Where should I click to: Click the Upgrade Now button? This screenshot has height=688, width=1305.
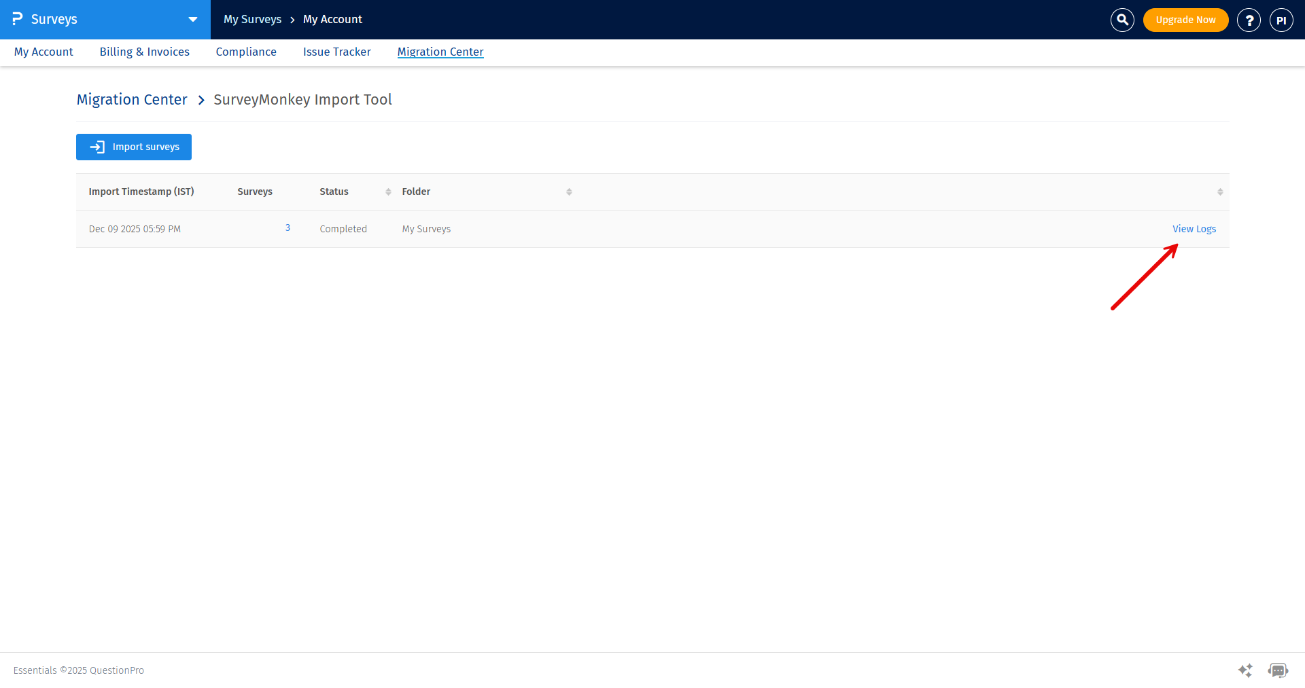1185,20
